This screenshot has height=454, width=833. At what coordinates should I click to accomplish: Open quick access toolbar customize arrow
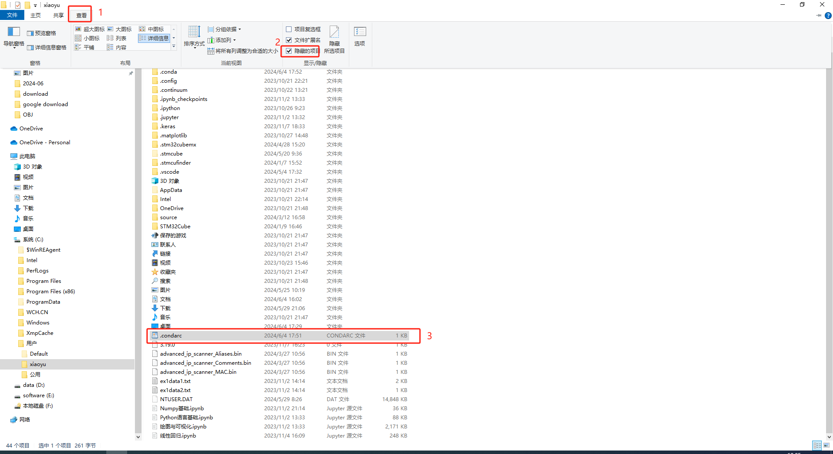tap(35, 5)
